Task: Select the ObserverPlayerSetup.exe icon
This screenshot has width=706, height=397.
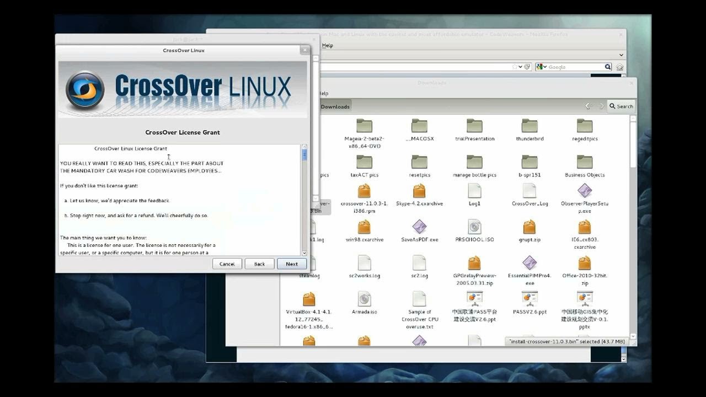Action: pyautogui.click(x=585, y=191)
